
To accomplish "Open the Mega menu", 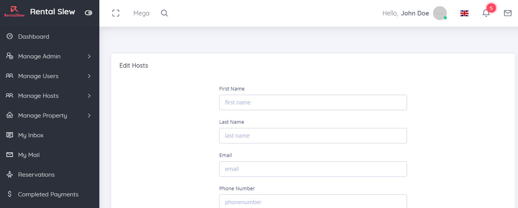I will pyautogui.click(x=141, y=13).
